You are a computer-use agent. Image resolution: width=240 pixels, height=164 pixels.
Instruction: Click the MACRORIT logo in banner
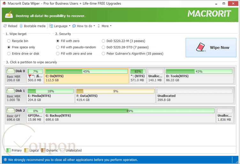pyautogui.click(x=209, y=14)
